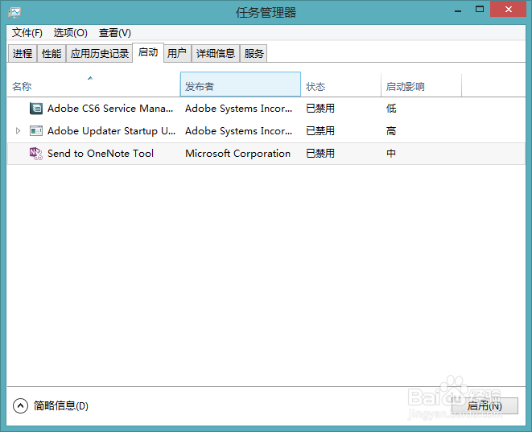Select the Adobe CS6 Service Mana... row
Image resolution: width=532 pixels, height=432 pixels.
(266, 109)
